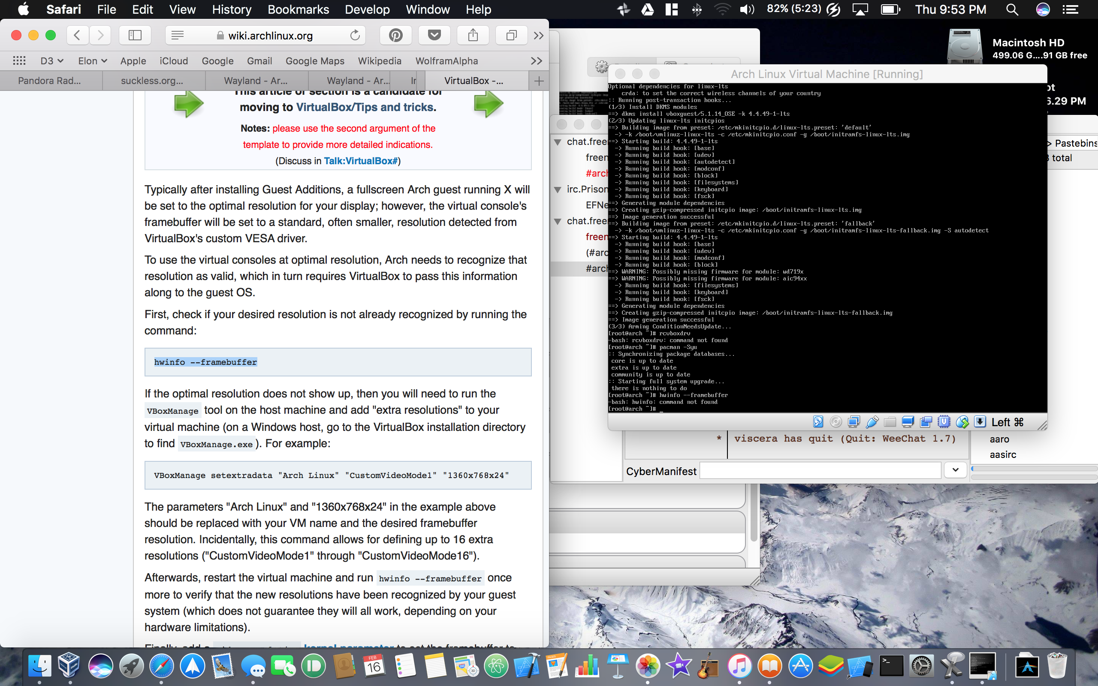Switch to the VirtualBox tab

(x=477, y=81)
